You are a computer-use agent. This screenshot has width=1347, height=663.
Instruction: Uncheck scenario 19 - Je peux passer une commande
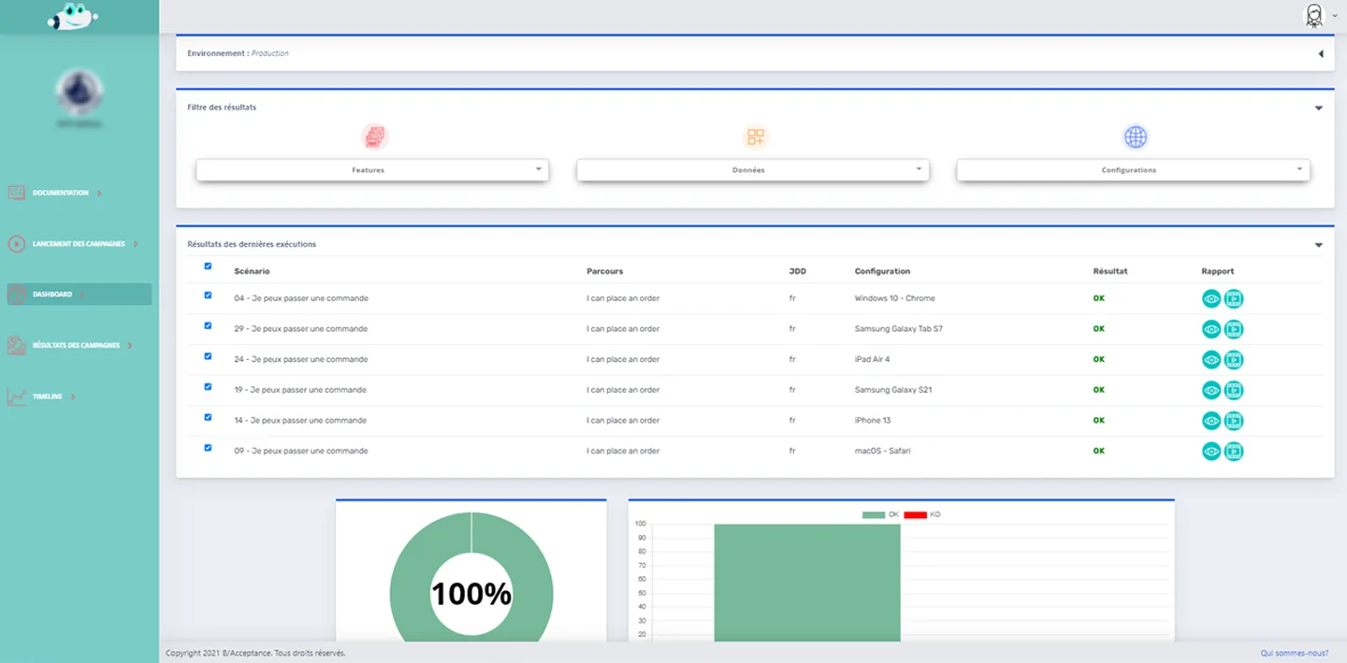208,387
